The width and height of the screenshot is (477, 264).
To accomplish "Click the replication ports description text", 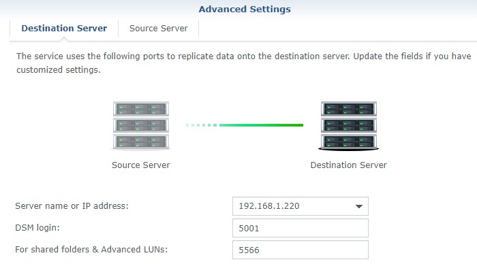I will pyautogui.click(x=244, y=63).
